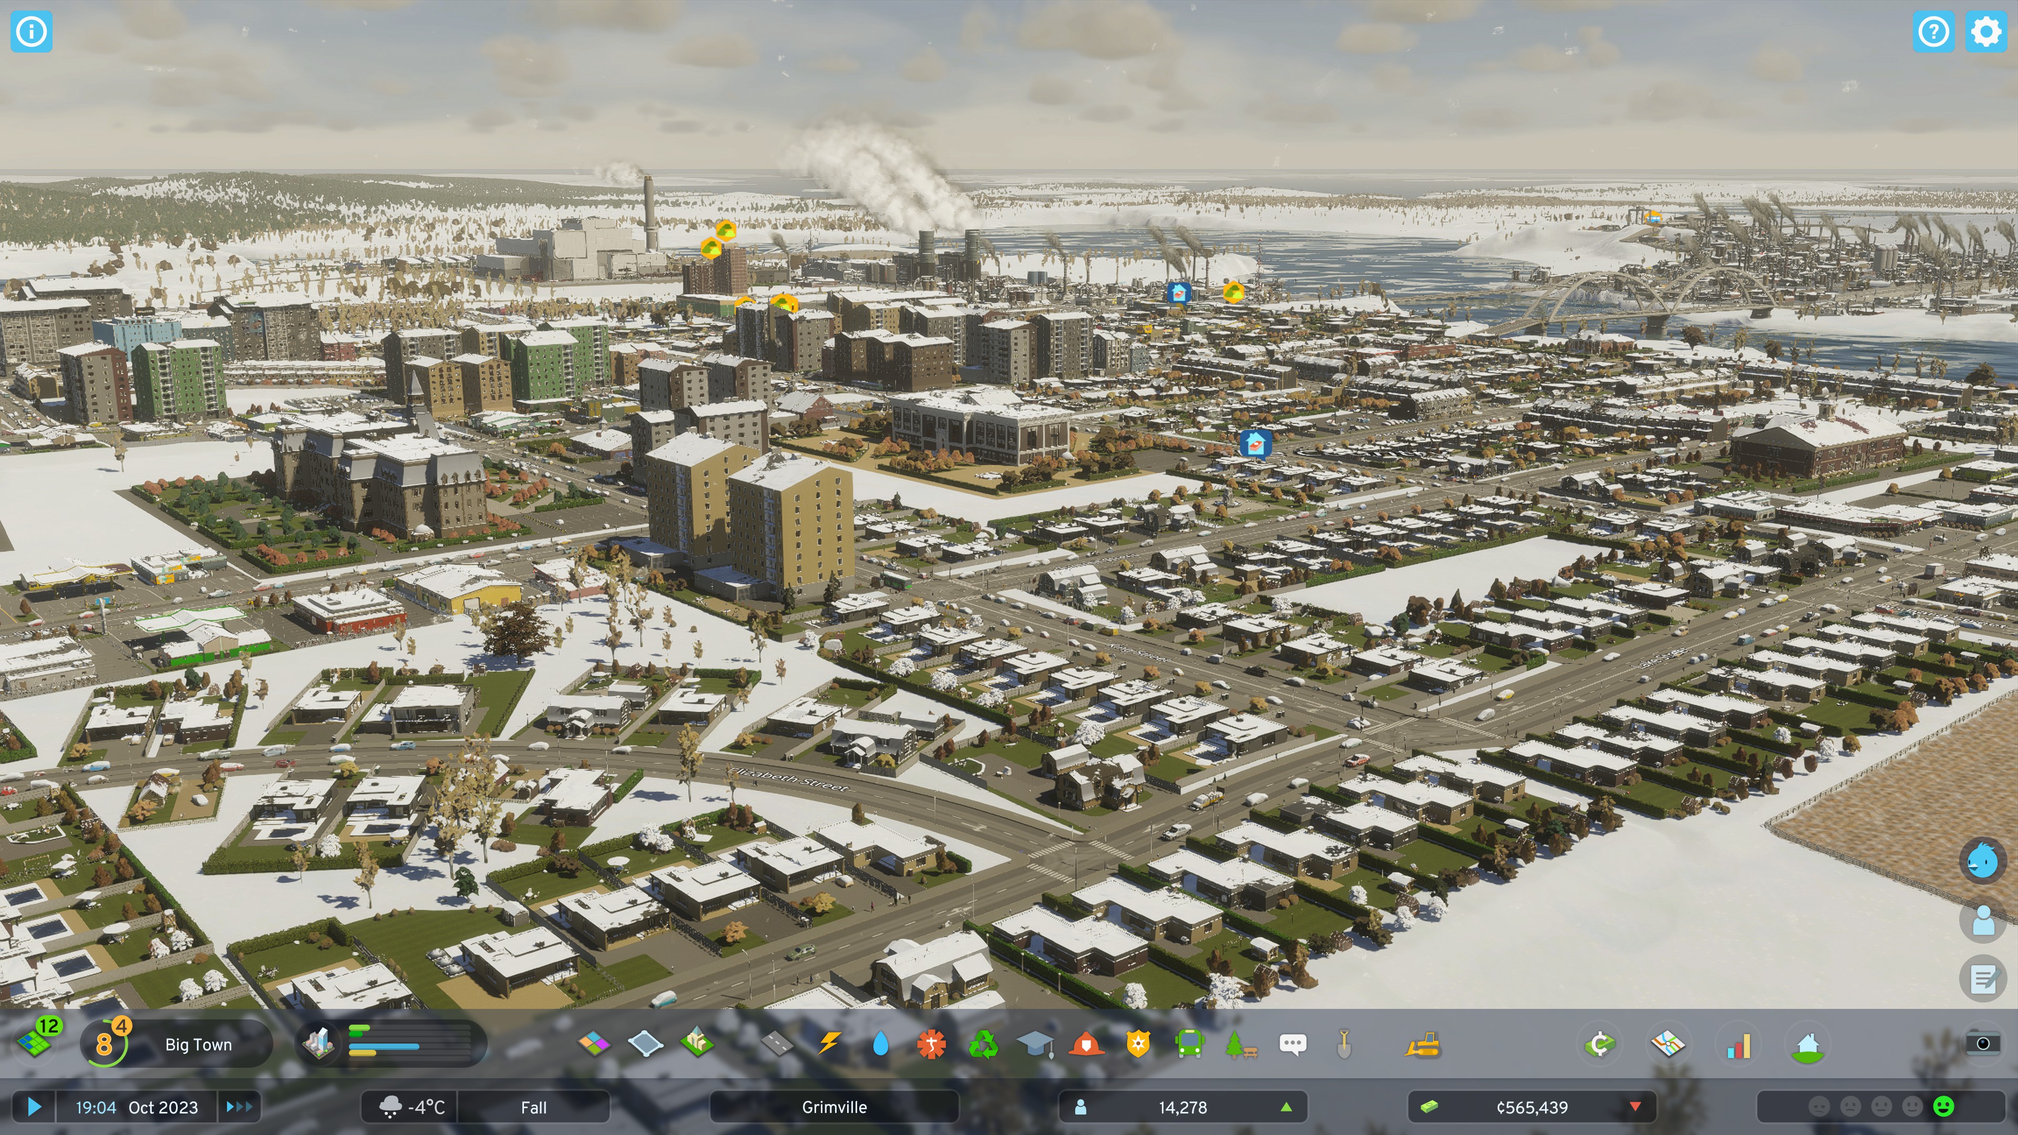Viewport: 2018px width, 1135px height.
Task: Resume simulation with the play button
Action: pos(34,1107)
